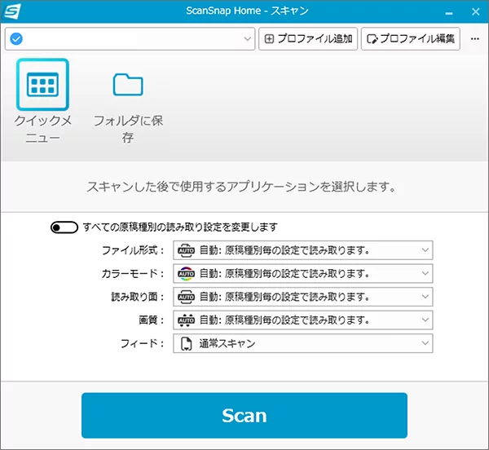This screenshot has width=489, height=450.
Task: Click the プロファイル編集 button
Action: point(411,39)
